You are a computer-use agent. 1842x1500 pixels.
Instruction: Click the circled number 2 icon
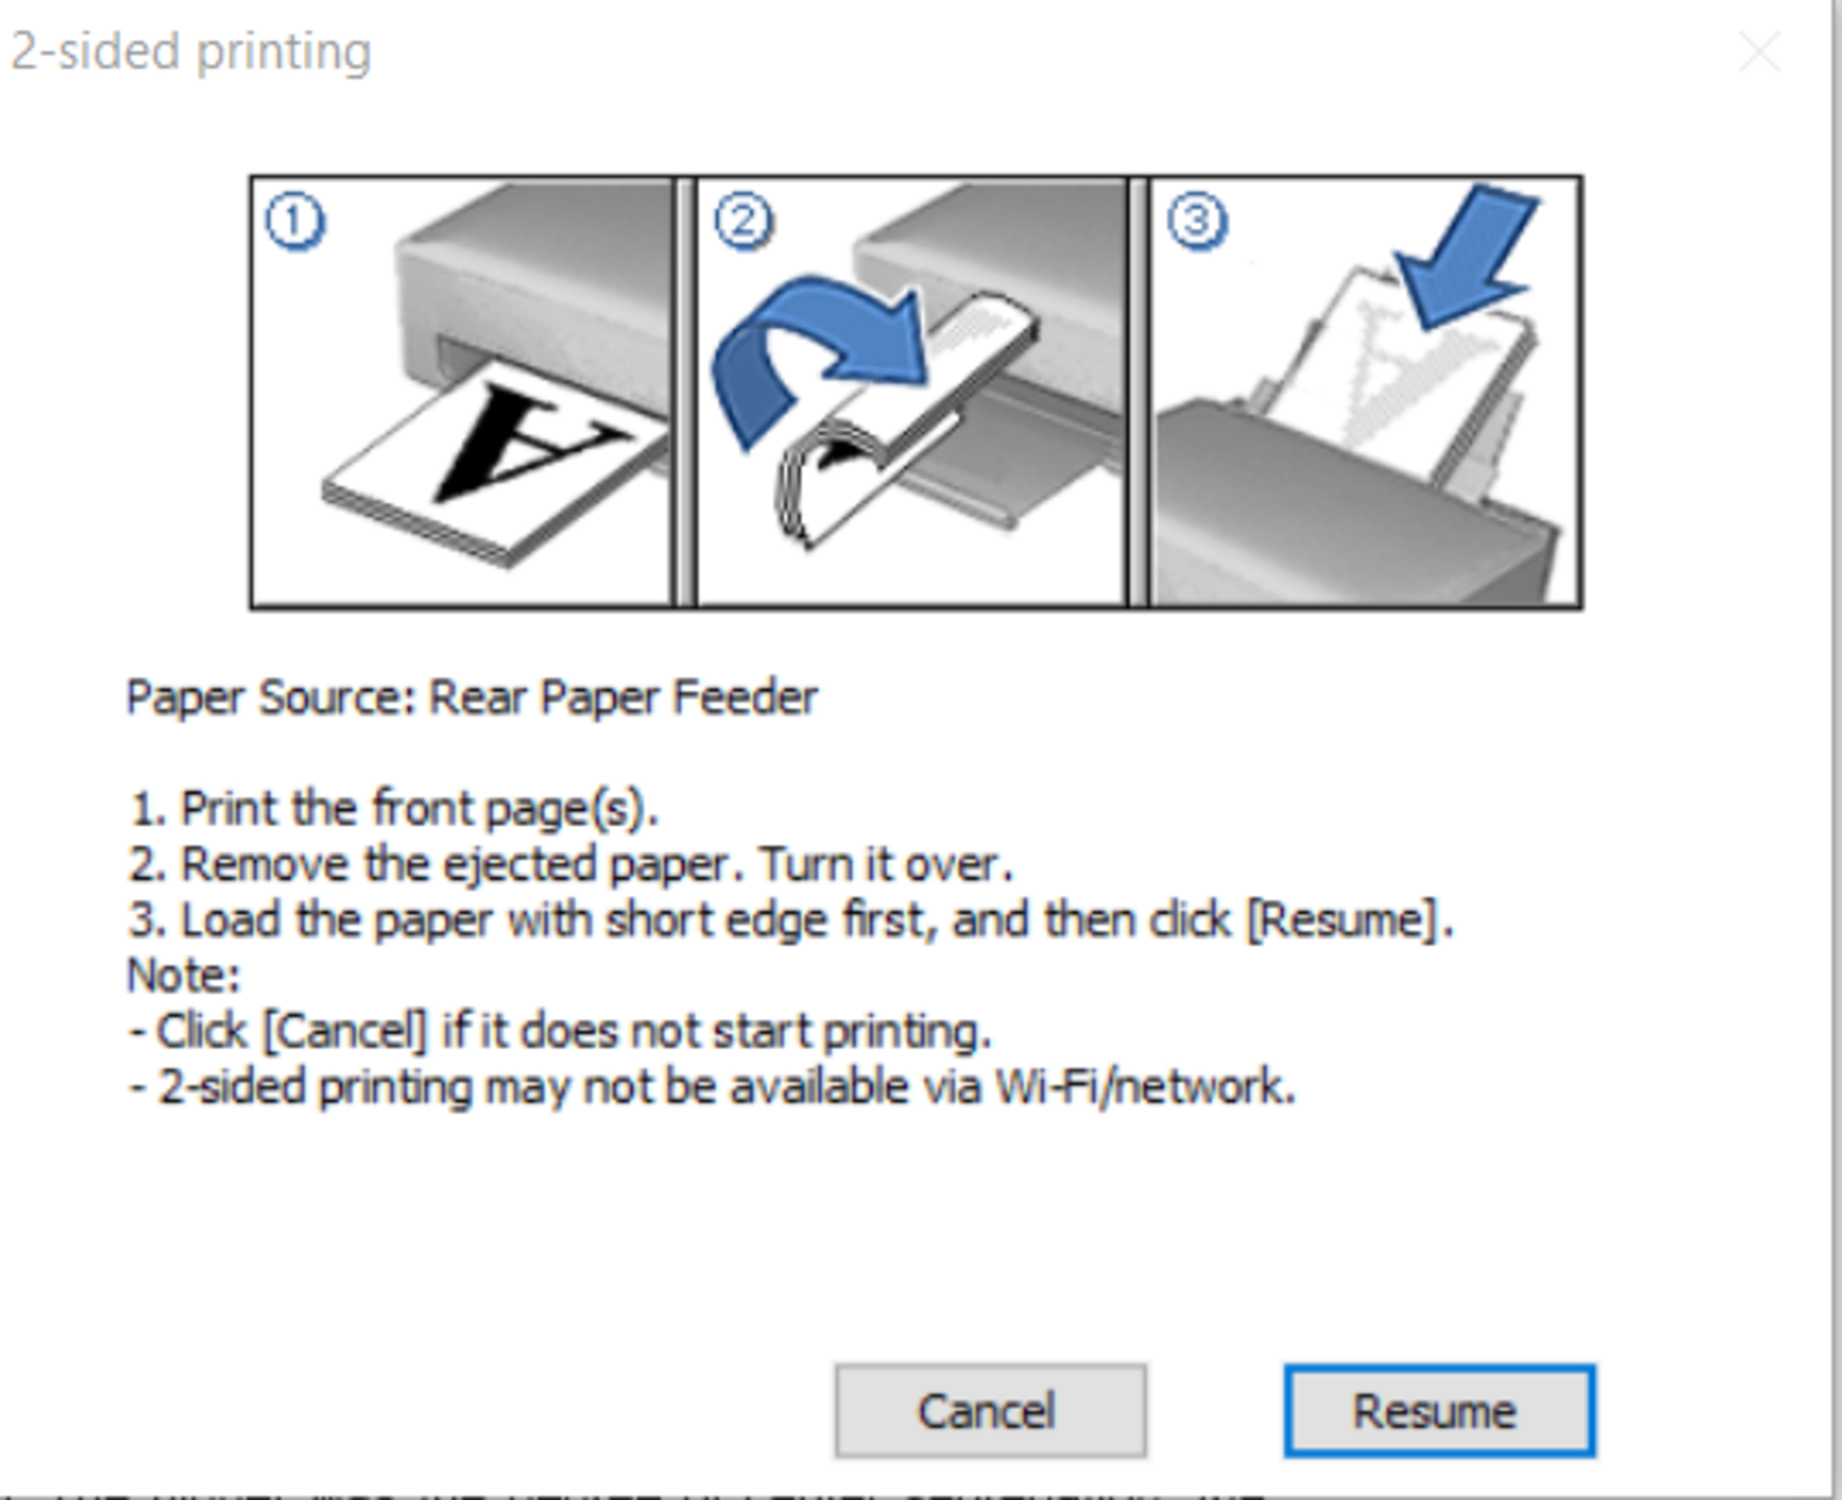tap(744, 222)
